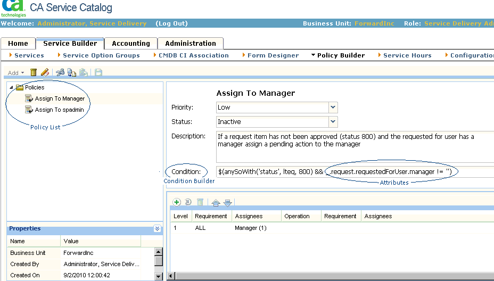Image resolution: width=494 pixels, height=281 pixels.
Task: Open Form Designer submenu
Action: coord(273,55)
